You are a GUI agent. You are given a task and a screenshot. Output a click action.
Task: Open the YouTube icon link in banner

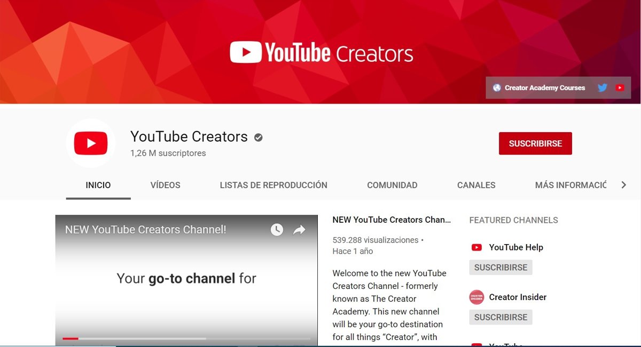pyautogui.click(x=620, y=88)
